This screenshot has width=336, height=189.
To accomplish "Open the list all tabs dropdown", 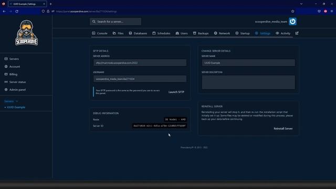I will 301,4.
